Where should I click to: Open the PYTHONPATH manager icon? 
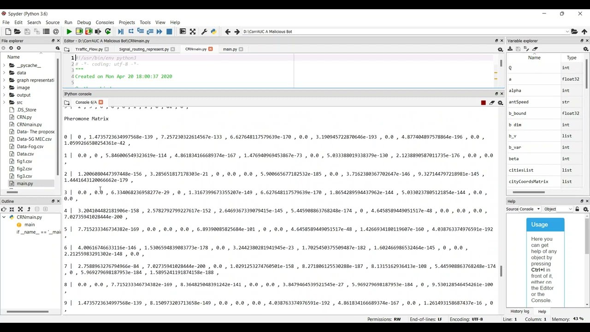click(x=213, y=31)
